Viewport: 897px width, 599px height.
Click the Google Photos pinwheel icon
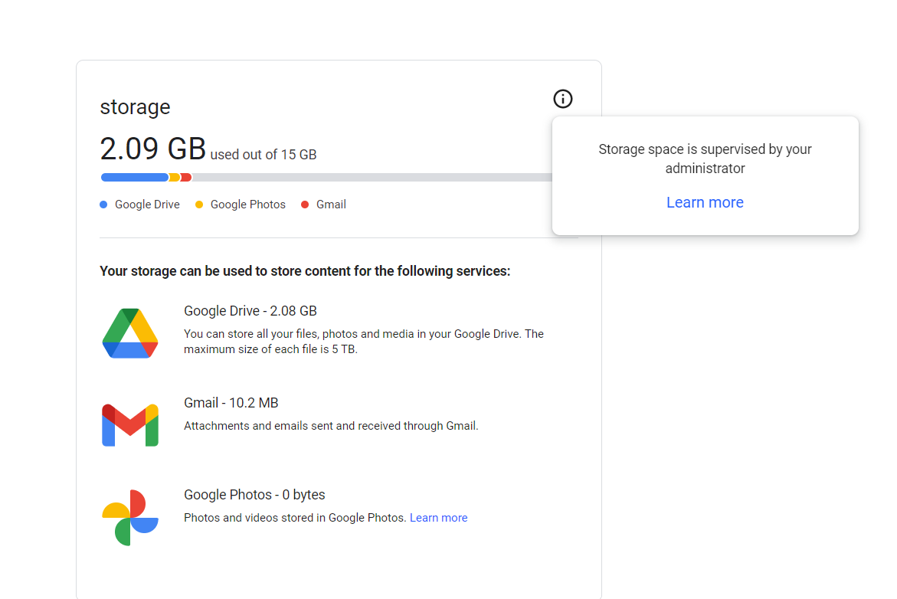pyautogui.click(x=130, y=518)
